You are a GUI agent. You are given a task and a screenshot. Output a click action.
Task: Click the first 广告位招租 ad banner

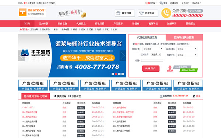(x=33, y=85)
